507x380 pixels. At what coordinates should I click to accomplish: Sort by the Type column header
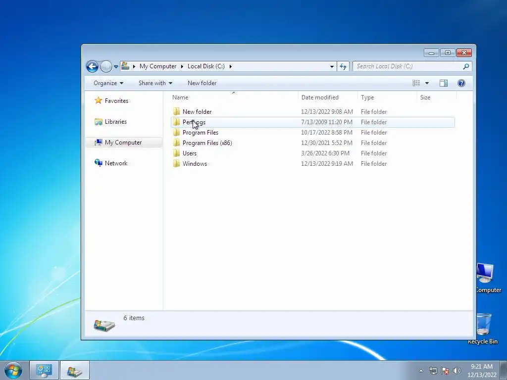pyautogui.click(x=388, y=97)
